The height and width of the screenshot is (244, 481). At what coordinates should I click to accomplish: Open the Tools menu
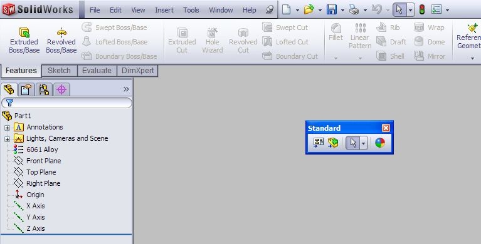[191, 10]
